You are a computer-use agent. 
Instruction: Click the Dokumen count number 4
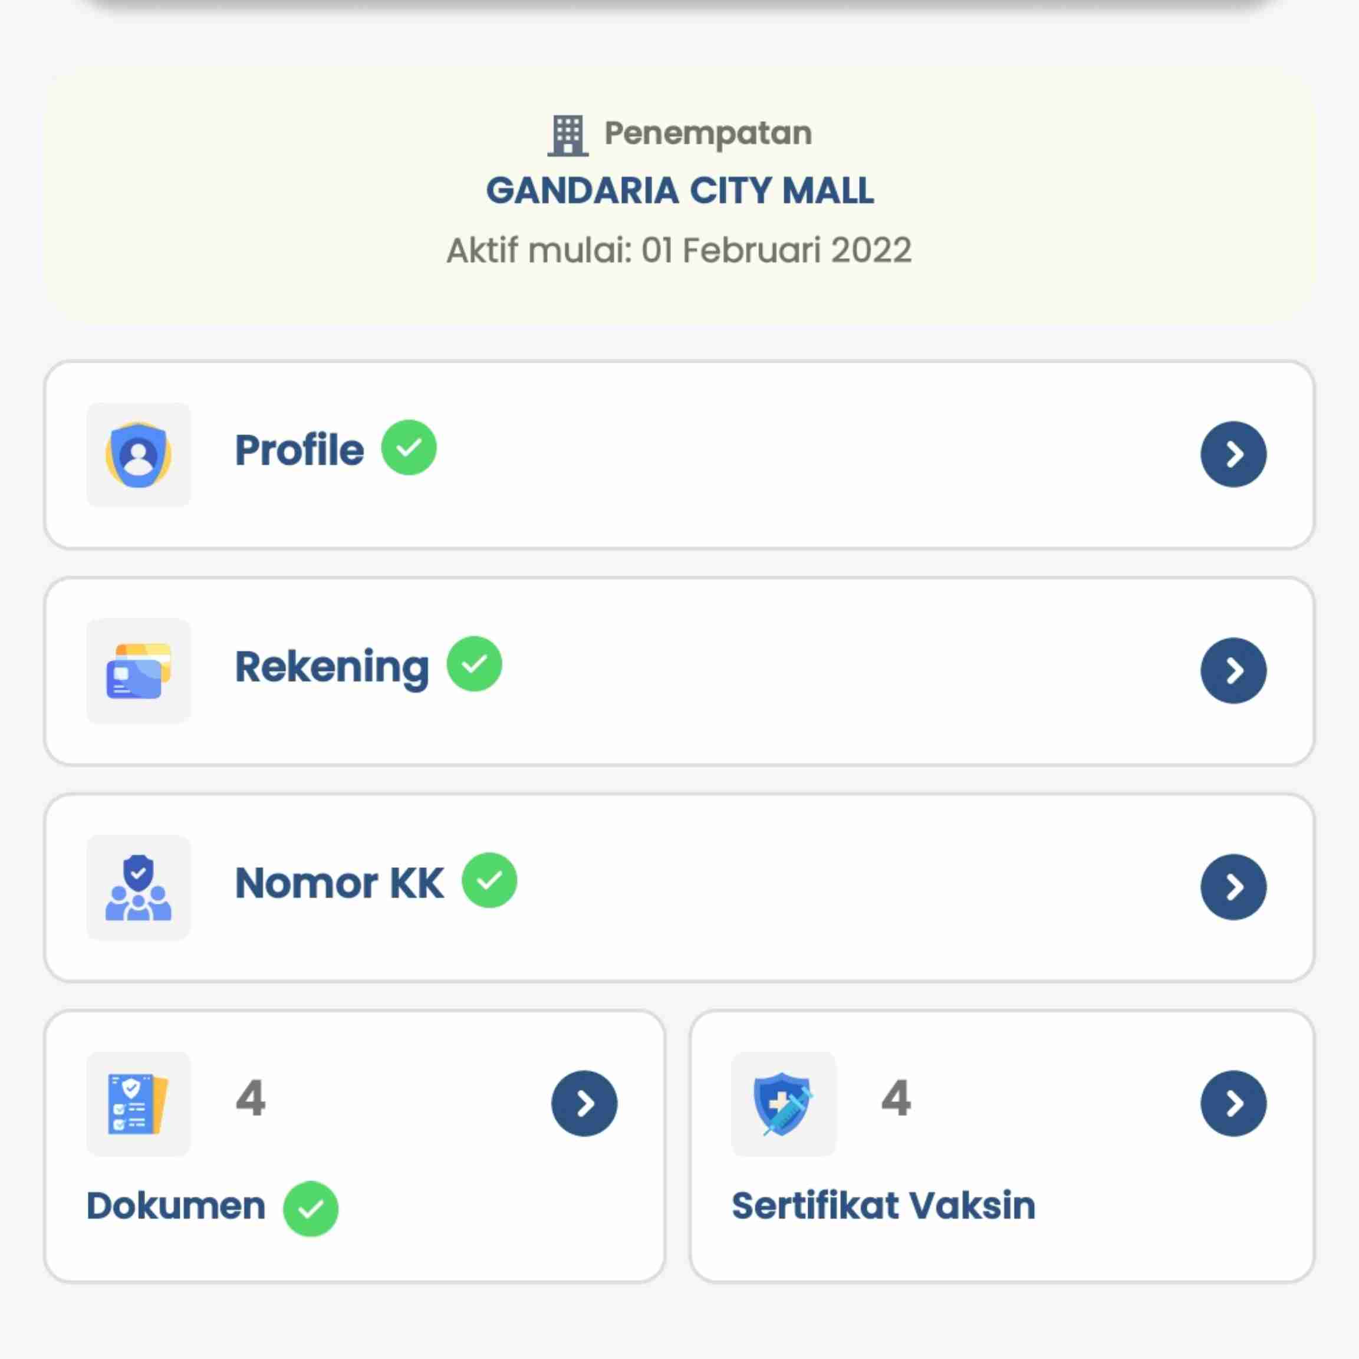click(x=251, y=1098)
